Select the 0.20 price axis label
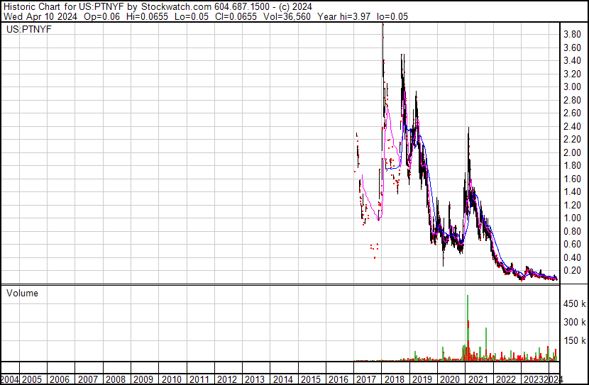The width and height of the screenshot is (589, 385). pyautogui.click(x=573, y=271)
